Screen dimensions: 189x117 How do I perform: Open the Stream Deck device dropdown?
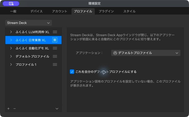click(29, 23)
